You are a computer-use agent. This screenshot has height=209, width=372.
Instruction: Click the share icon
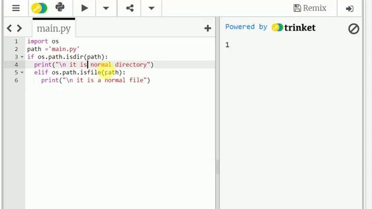(x=130, y=8)
